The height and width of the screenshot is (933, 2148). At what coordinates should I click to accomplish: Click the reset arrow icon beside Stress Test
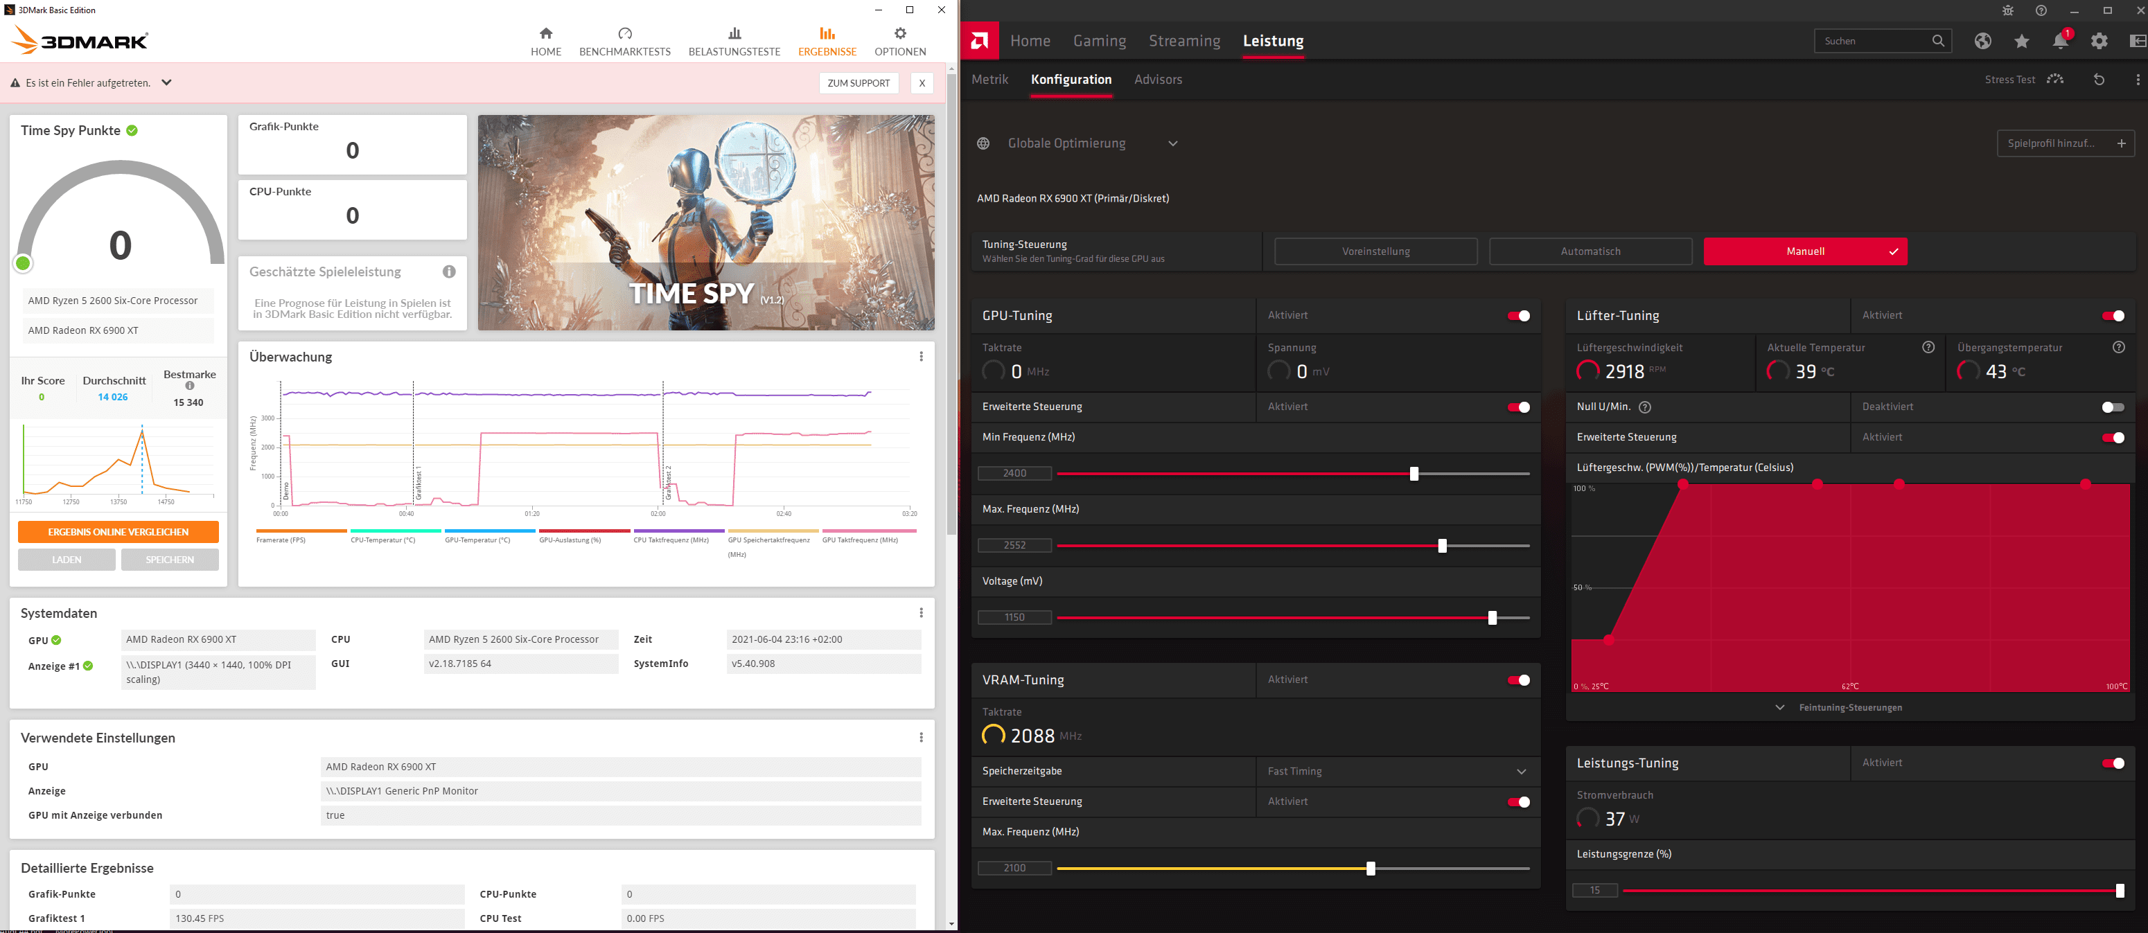point(2099,79)
